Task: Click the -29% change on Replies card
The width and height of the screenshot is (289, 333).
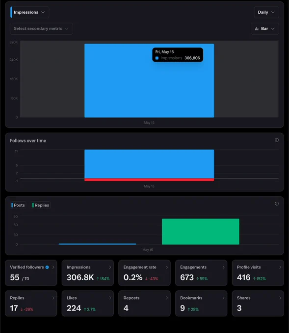Action: (27, 309)
